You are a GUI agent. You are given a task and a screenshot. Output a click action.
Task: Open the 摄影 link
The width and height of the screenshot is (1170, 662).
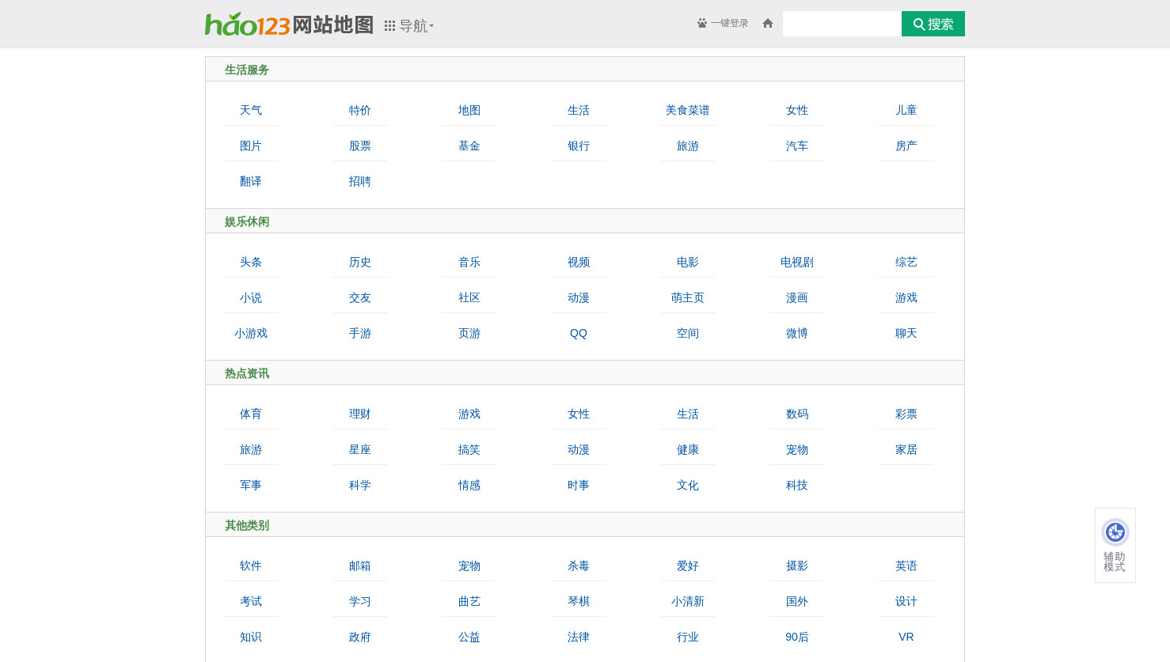tap(797, 566)
